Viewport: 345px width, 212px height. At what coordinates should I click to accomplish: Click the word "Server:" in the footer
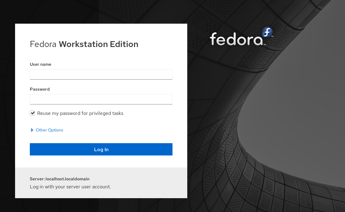click(x=37, y=179)
